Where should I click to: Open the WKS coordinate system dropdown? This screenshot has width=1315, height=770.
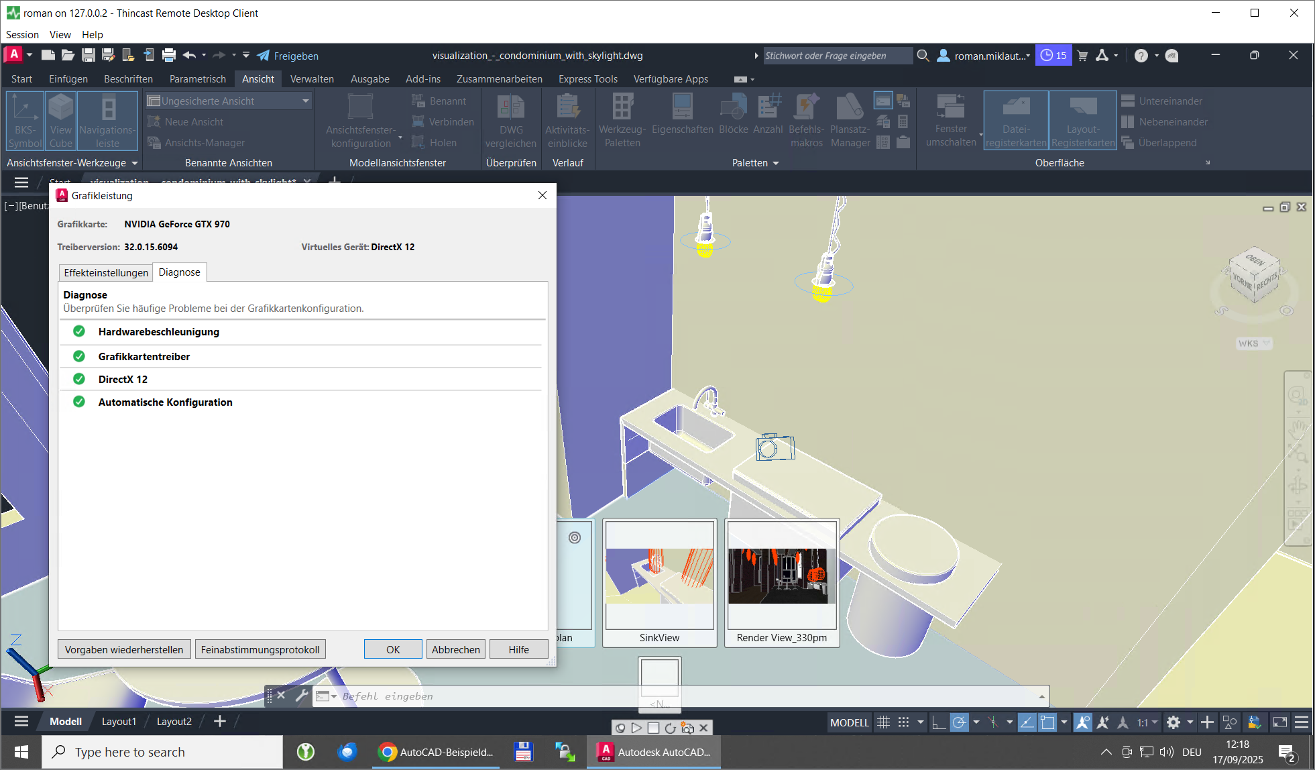click(1254, 343)
